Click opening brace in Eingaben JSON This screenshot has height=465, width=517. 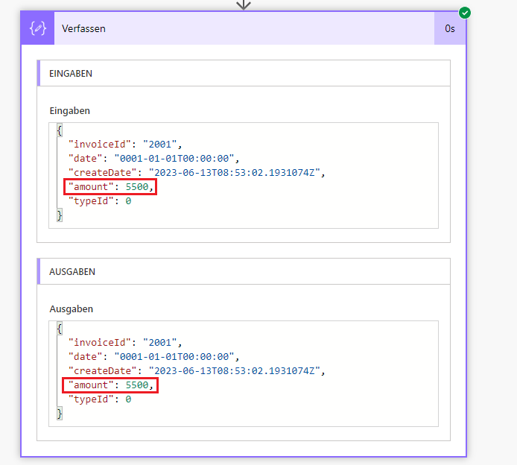coord(60,130)
